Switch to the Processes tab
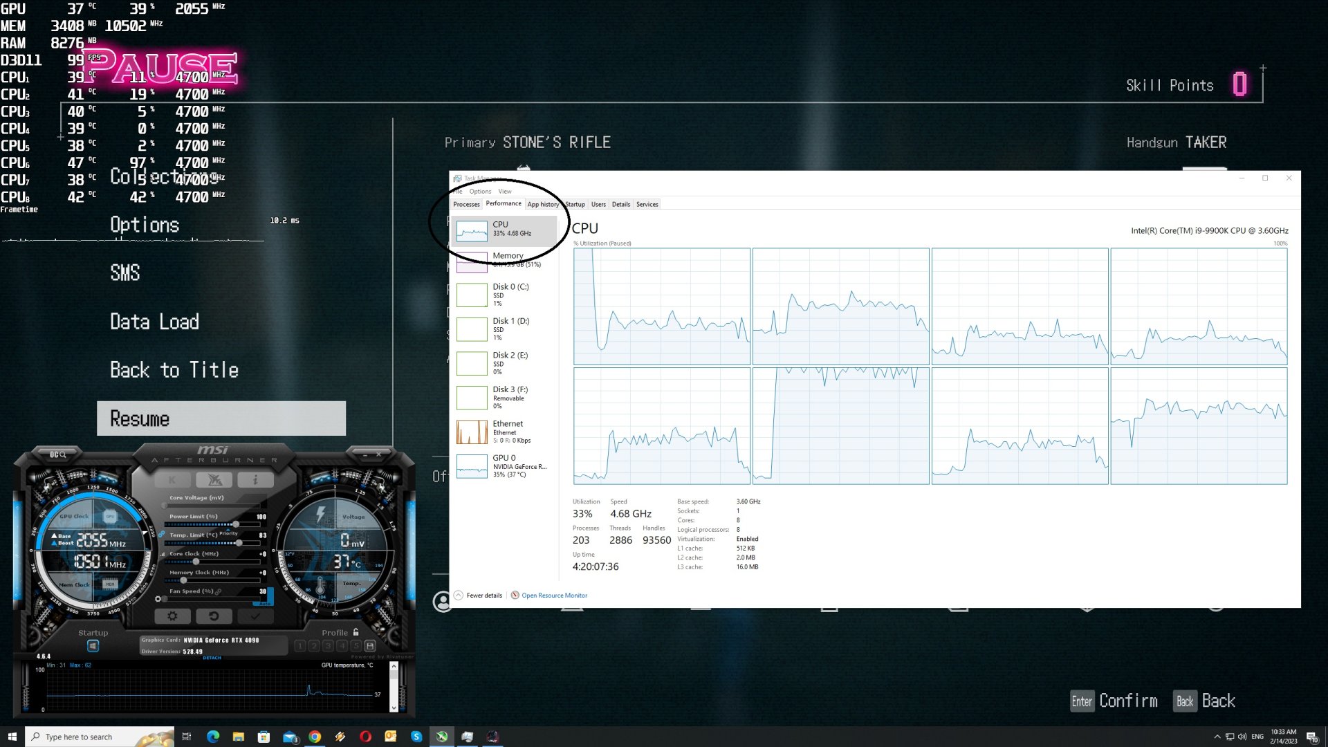 pyautogui.click(x=466, y=204)
